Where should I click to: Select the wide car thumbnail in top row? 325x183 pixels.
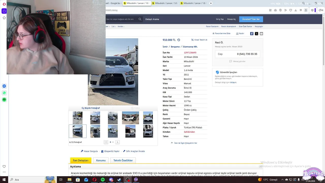130,118
